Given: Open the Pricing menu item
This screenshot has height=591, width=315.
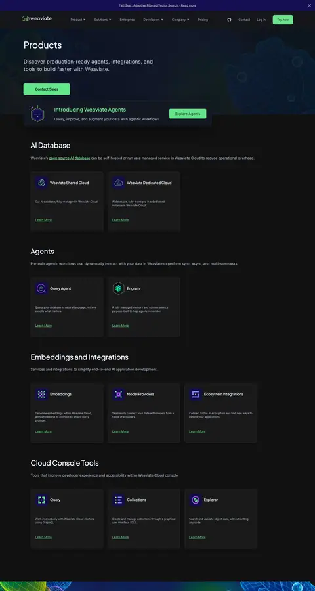Looking at the screenshot, I should click(203, 20).
